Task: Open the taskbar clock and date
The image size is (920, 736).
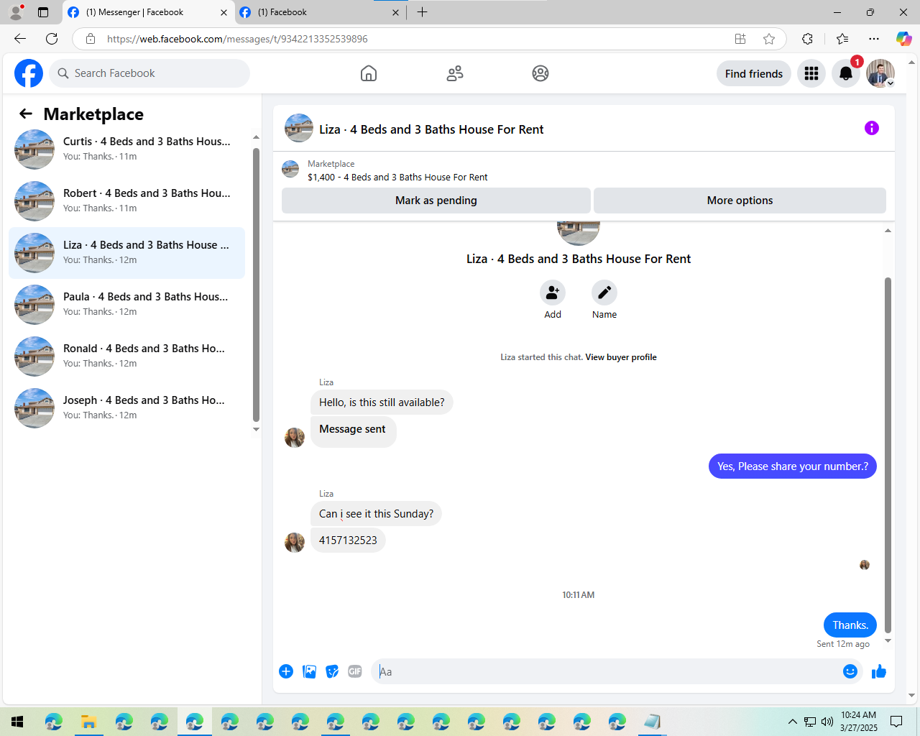Action: (859, 722)
